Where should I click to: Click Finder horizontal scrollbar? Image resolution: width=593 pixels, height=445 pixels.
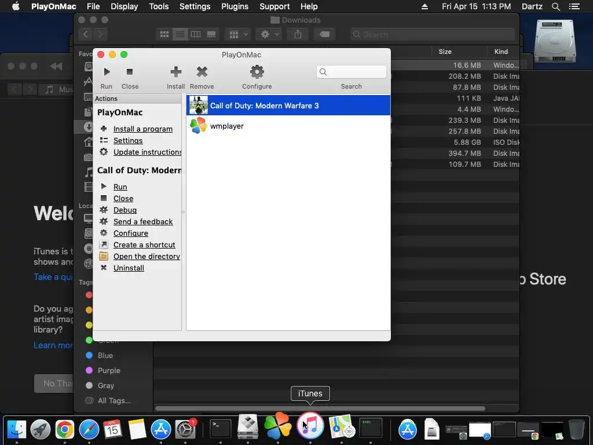click(320, 408)
